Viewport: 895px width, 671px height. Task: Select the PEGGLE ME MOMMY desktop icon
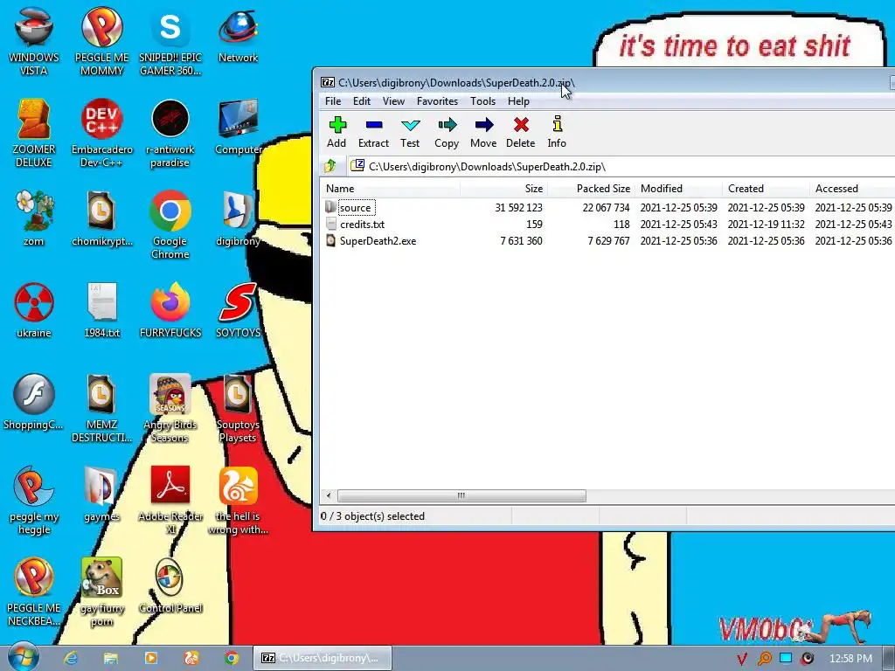101,41
